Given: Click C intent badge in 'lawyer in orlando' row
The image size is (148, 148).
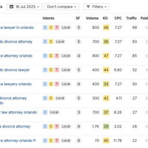Looking at the screenshot, I should (51, 27).
